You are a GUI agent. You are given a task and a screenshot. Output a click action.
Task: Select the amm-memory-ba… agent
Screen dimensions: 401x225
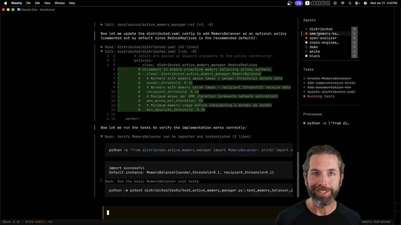click(324, 33)
